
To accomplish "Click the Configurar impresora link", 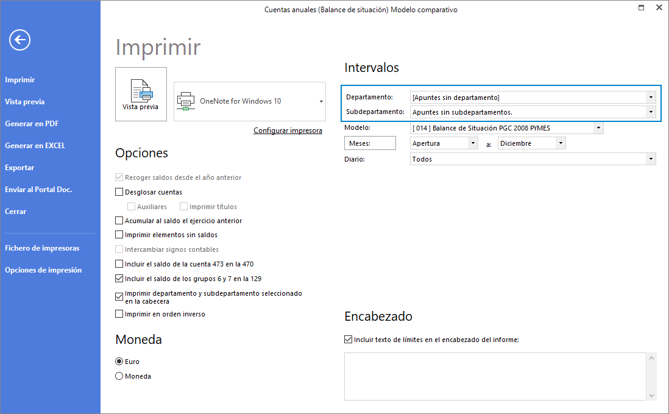I will [x=288, y=130].
